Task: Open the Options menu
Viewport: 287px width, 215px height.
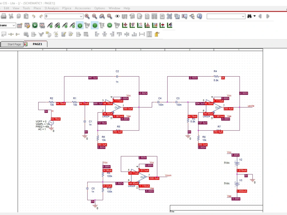Action: tap(100, 8)
